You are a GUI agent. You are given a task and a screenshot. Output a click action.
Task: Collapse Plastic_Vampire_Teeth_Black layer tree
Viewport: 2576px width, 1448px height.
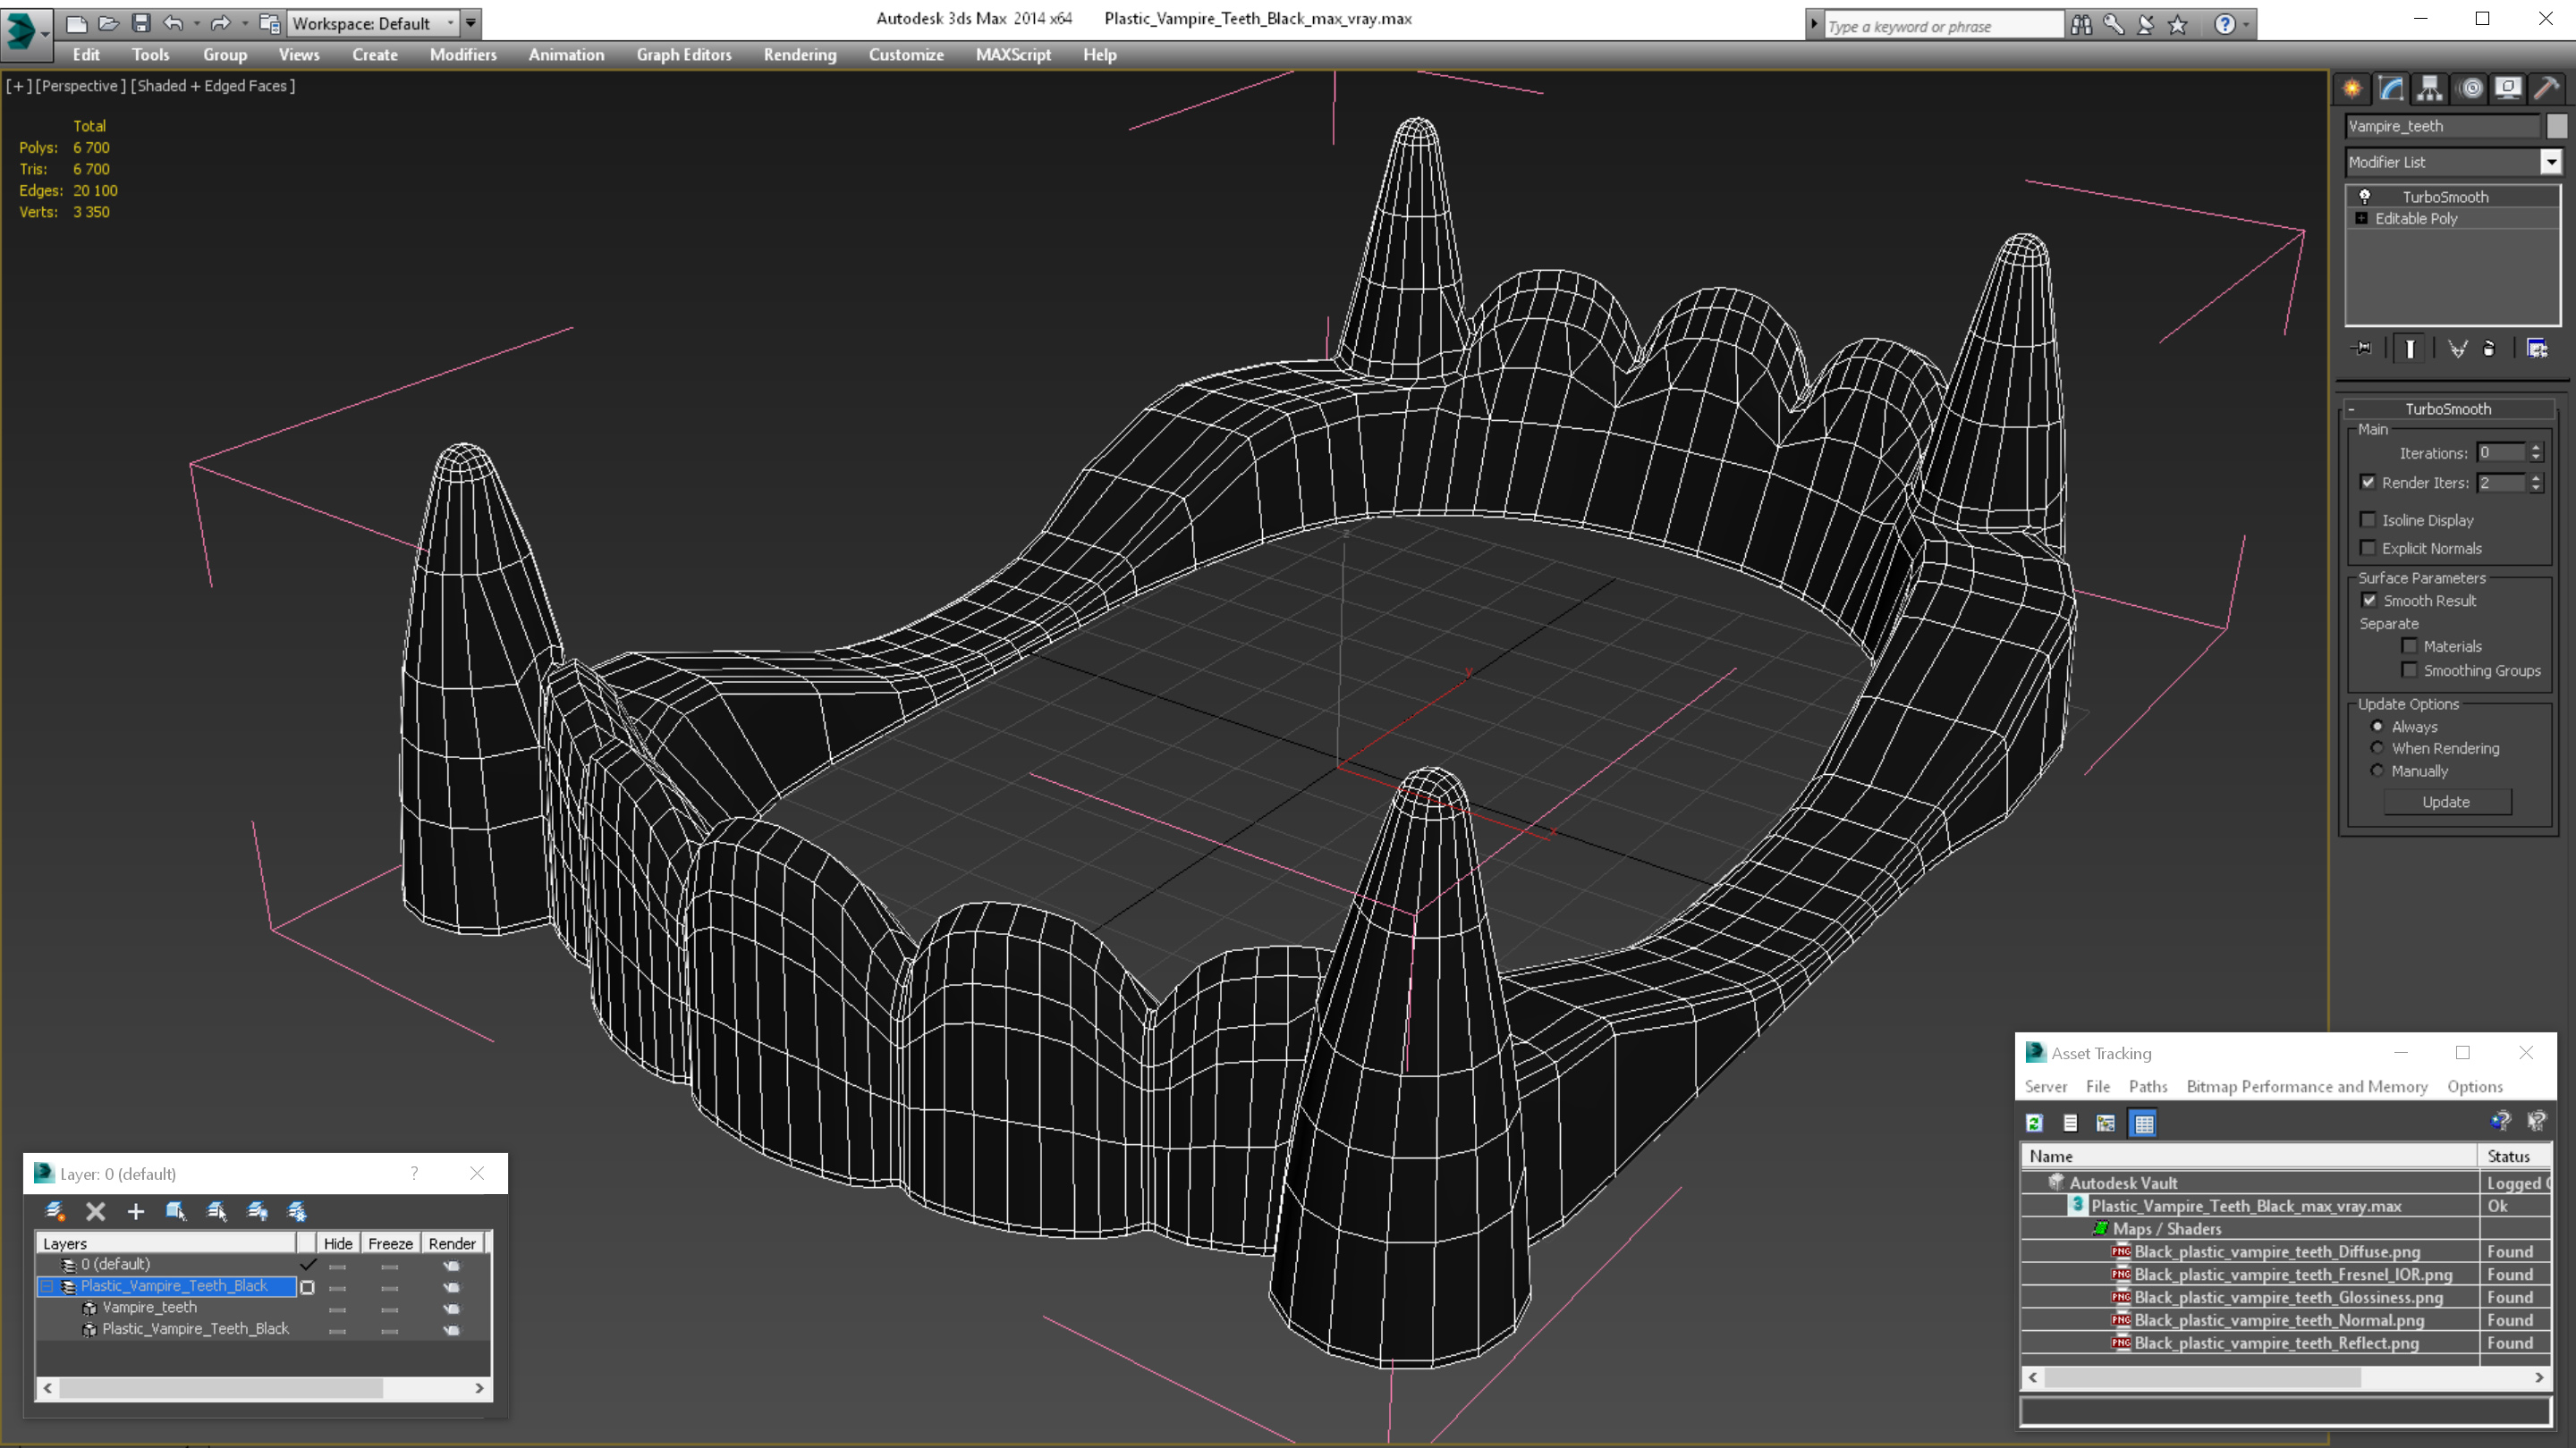coord(47,1286)
